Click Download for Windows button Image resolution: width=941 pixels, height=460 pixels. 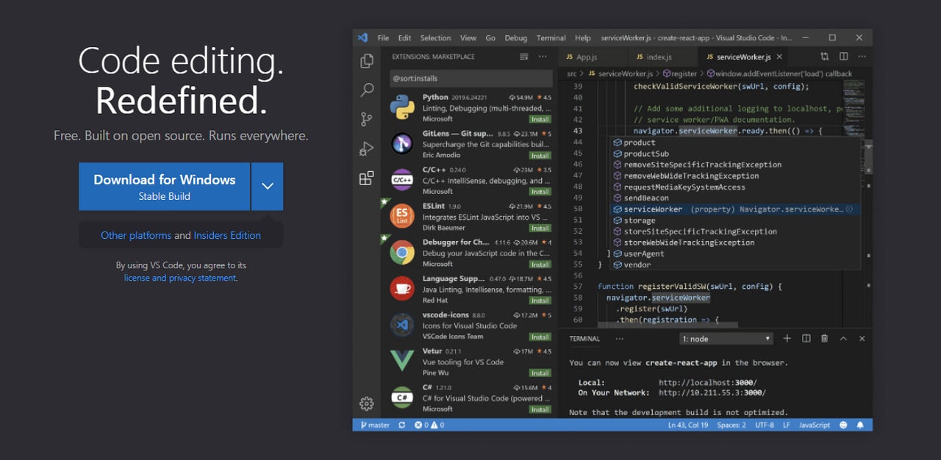click(165, 187)
